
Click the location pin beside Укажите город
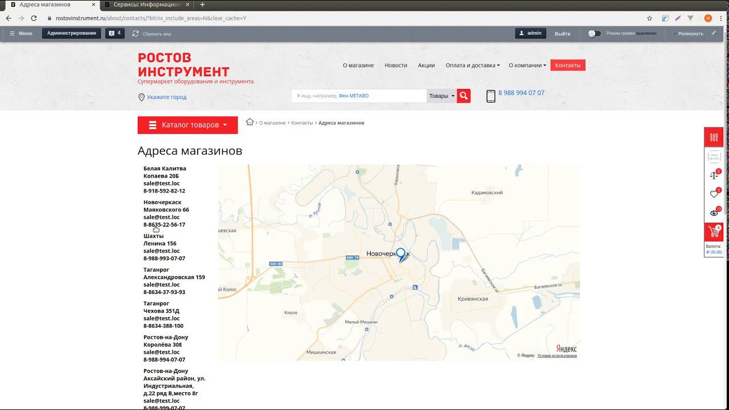point(141,97)
